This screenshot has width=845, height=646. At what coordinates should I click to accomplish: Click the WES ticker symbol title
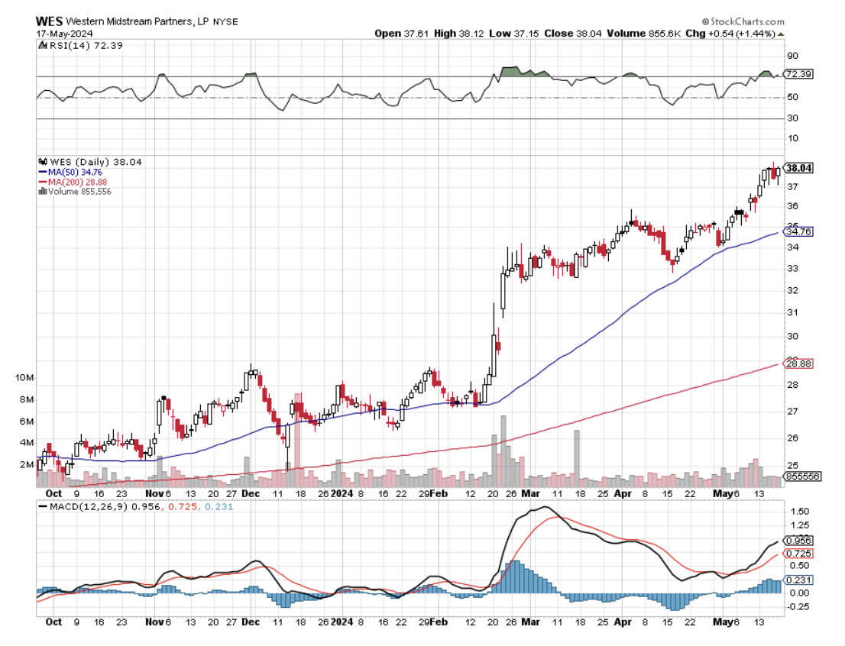tap(49, 21)
